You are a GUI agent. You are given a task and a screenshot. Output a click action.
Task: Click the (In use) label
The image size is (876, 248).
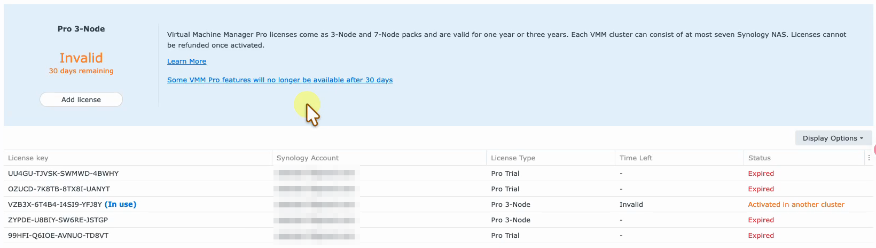[121, 205]
